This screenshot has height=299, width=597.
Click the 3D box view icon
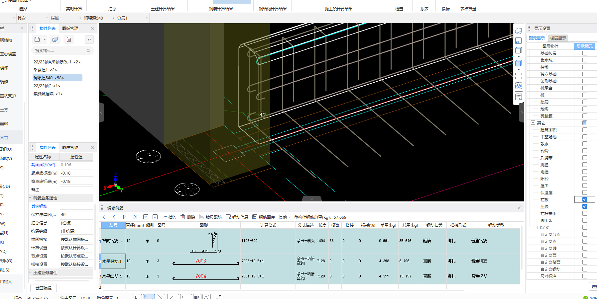pyautogui.click(x=519, y=50)
